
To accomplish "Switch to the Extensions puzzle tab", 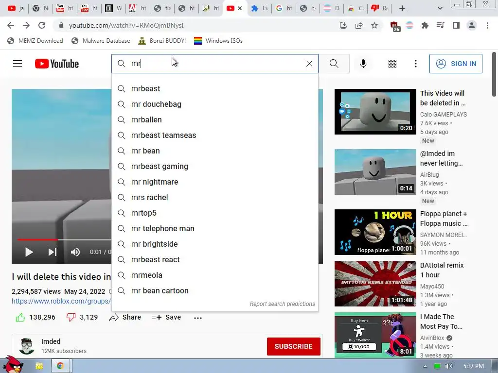I will (x=259, y=9).
